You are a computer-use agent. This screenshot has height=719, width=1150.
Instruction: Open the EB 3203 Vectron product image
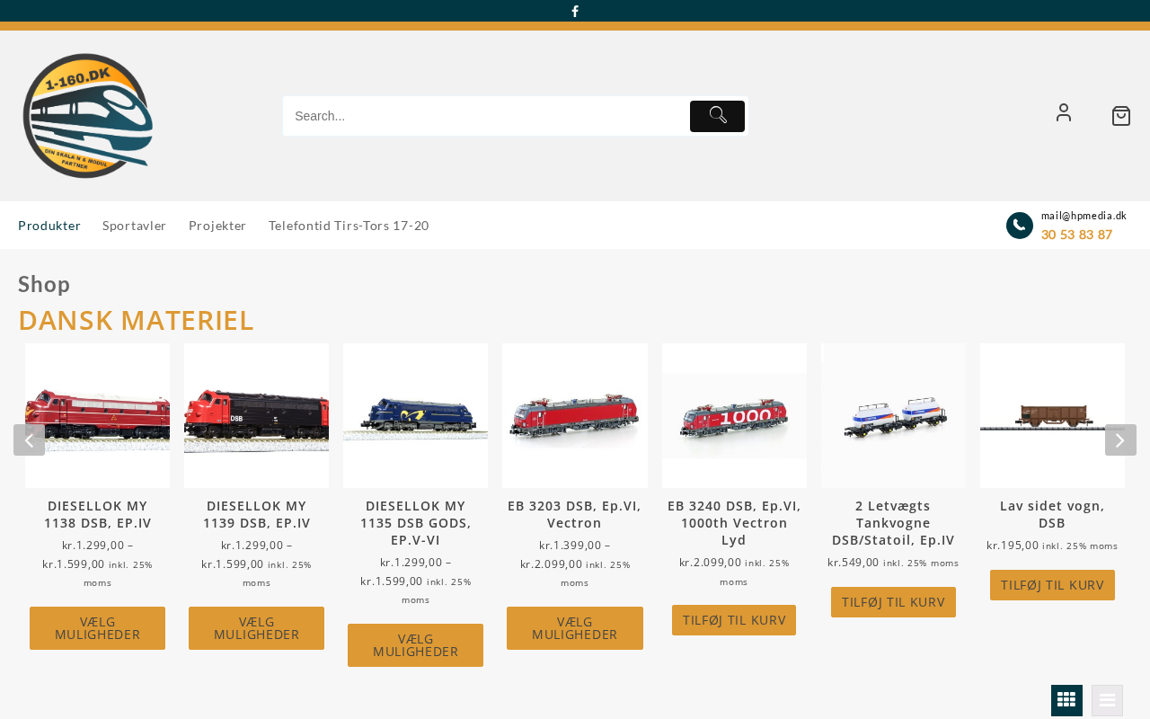[575, 416]
